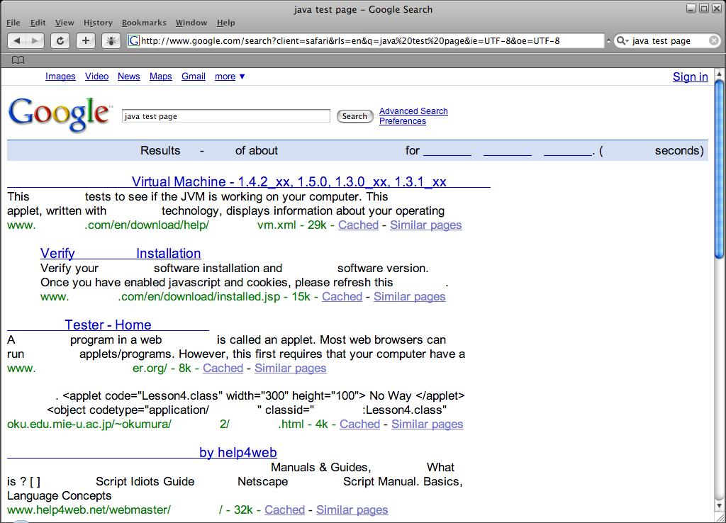This screenshot has height=523, width=726.
Task: Go to Google News
Action: point(129,77)
